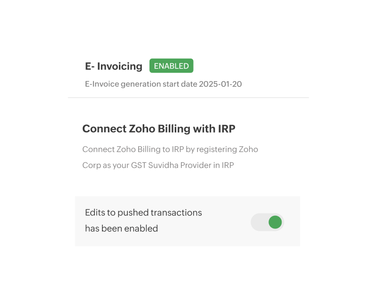
Task: Click the divider below the start date
Action: pyautogui.click(x=188, y=98)
